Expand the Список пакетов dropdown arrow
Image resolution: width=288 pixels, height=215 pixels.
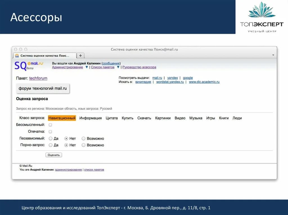point(118,67)
